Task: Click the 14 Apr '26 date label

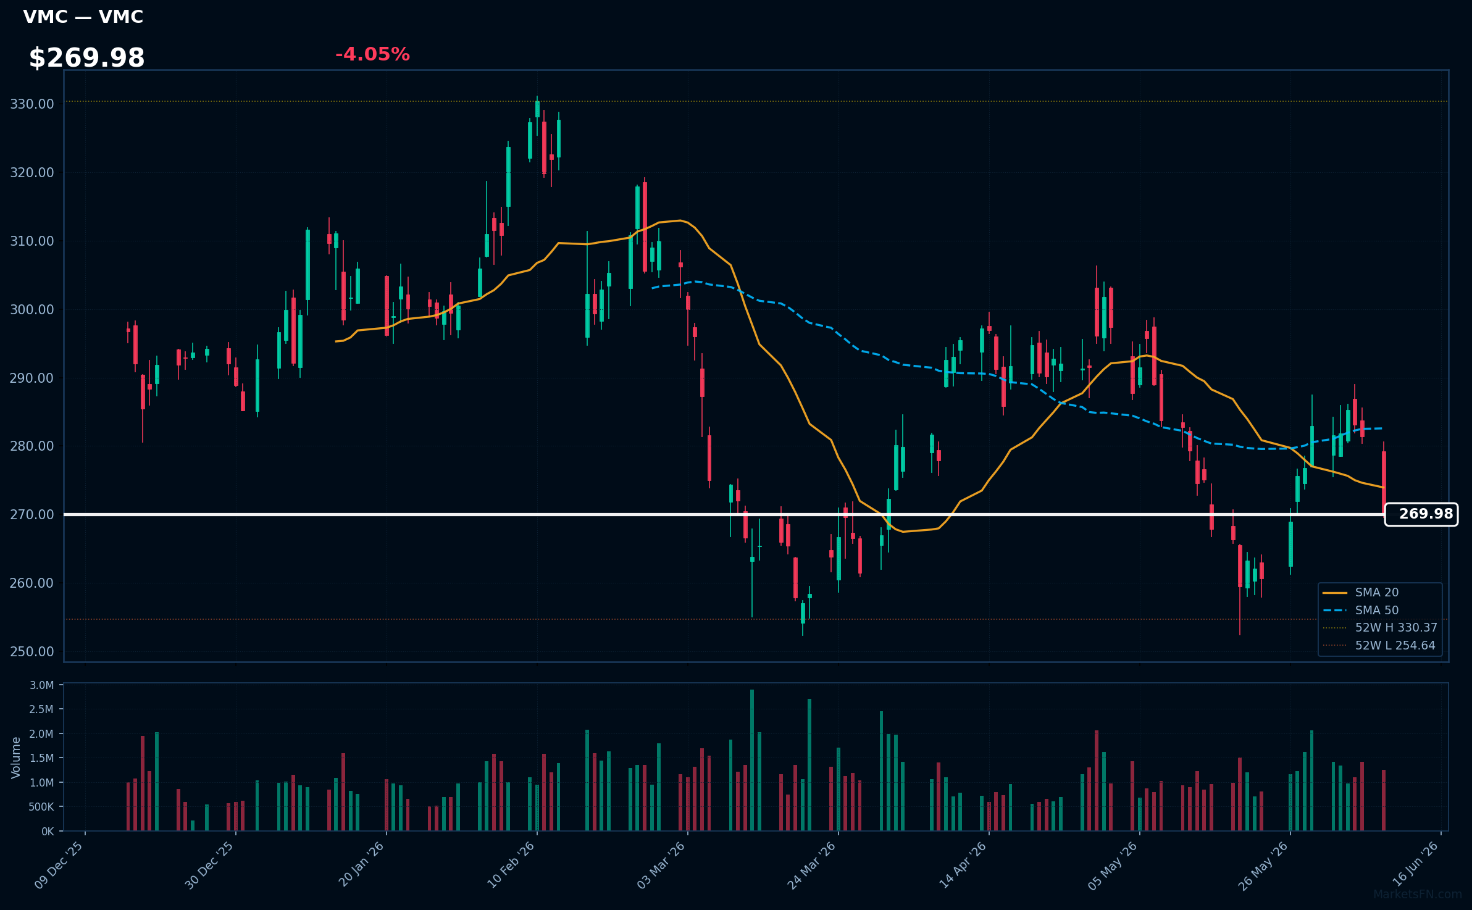Action: (x=963, y=865)
